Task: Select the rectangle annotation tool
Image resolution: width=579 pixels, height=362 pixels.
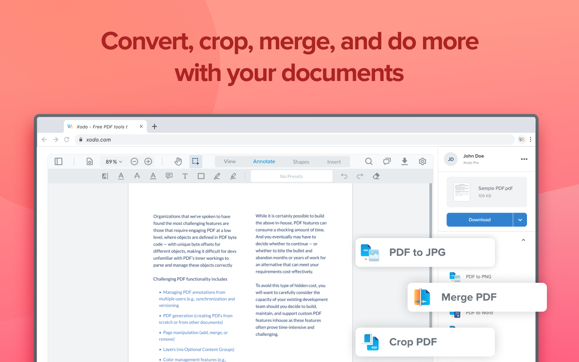Action: pos(201,176)
